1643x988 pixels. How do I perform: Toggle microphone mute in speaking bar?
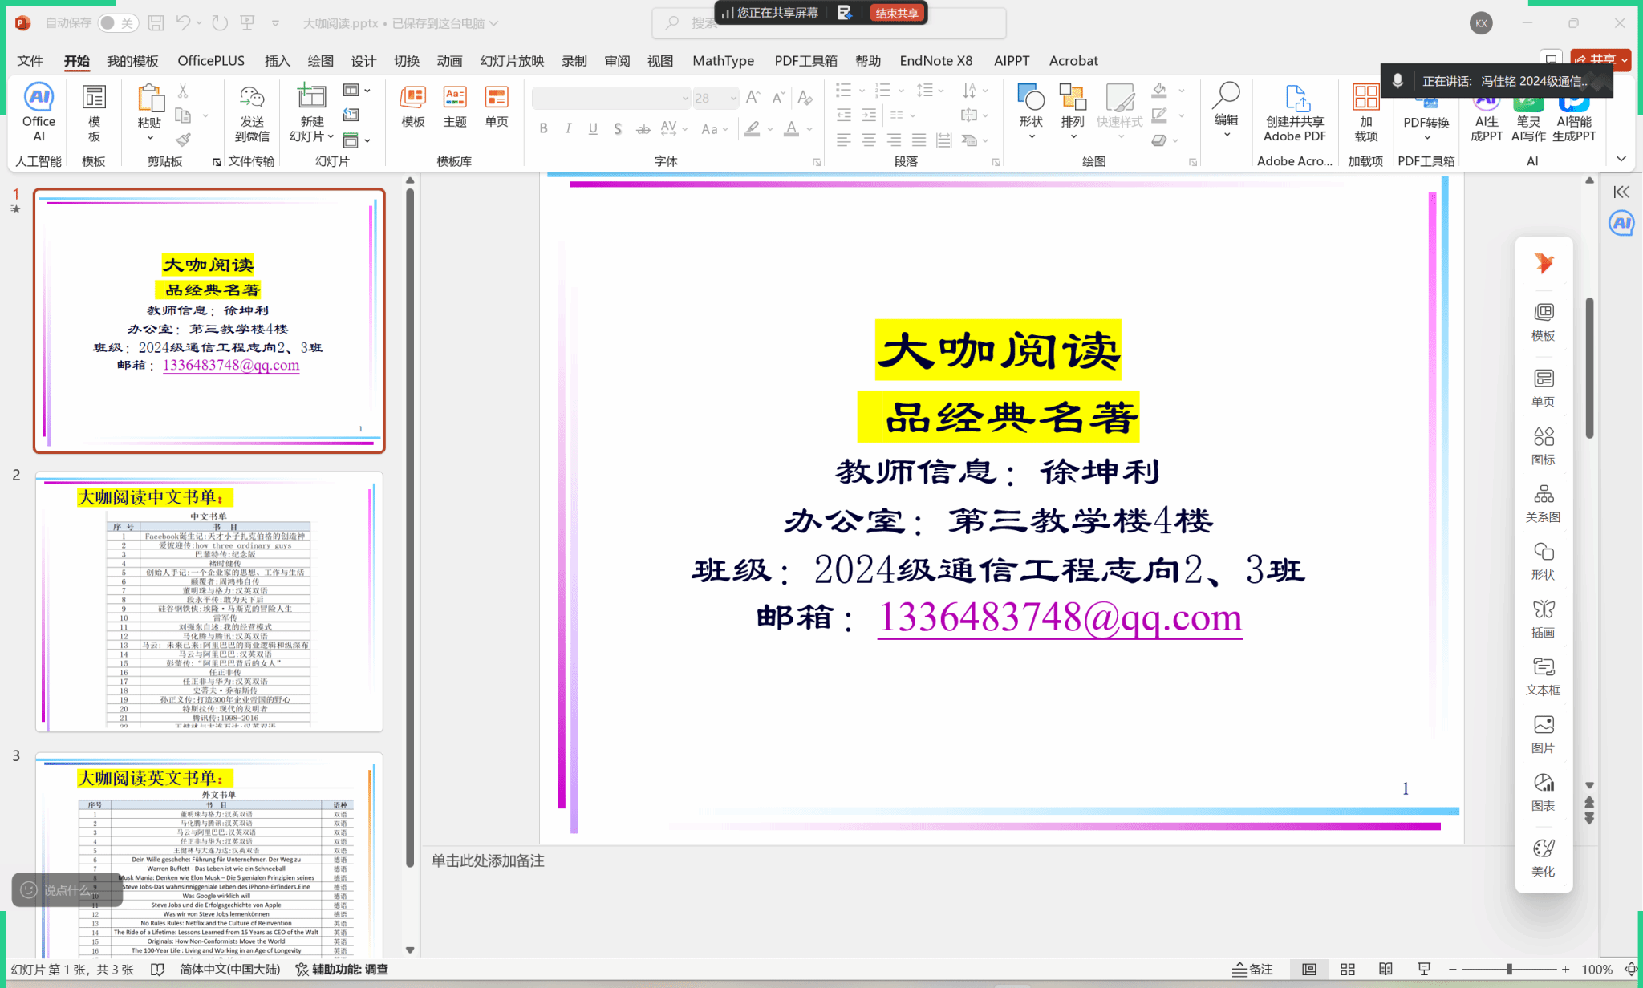click(1398, 80)
